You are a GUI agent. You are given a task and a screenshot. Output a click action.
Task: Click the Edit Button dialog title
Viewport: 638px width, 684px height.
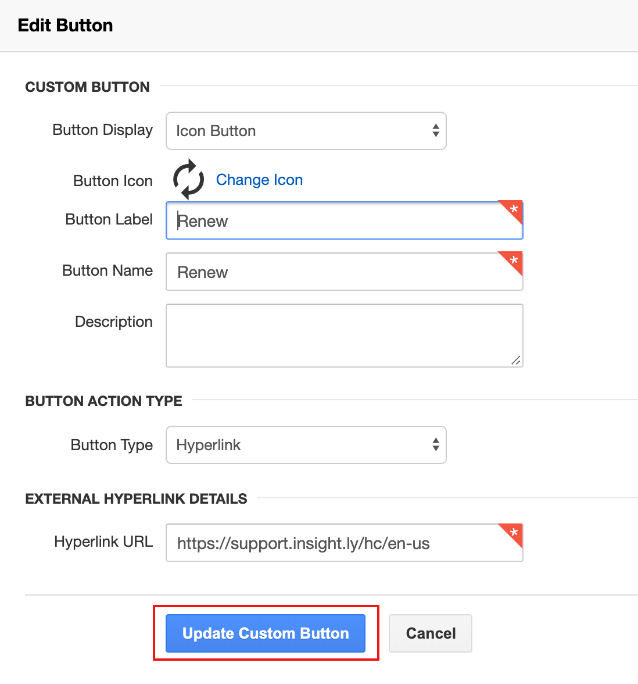point(65,26)
